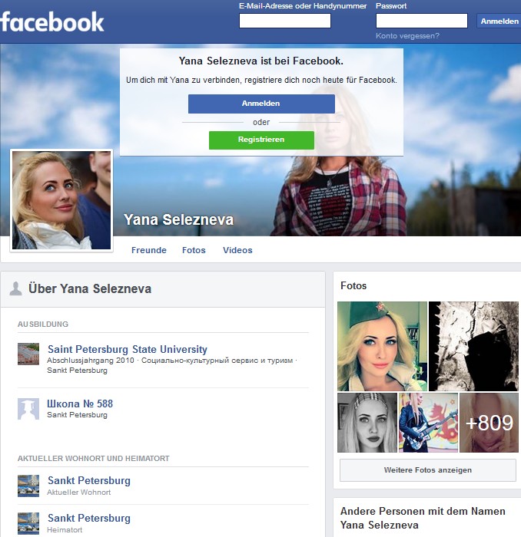This screenshot has width=521, height=537.
Task: Click the city icon beside Heimatort
Action: (x=28, y=523)
